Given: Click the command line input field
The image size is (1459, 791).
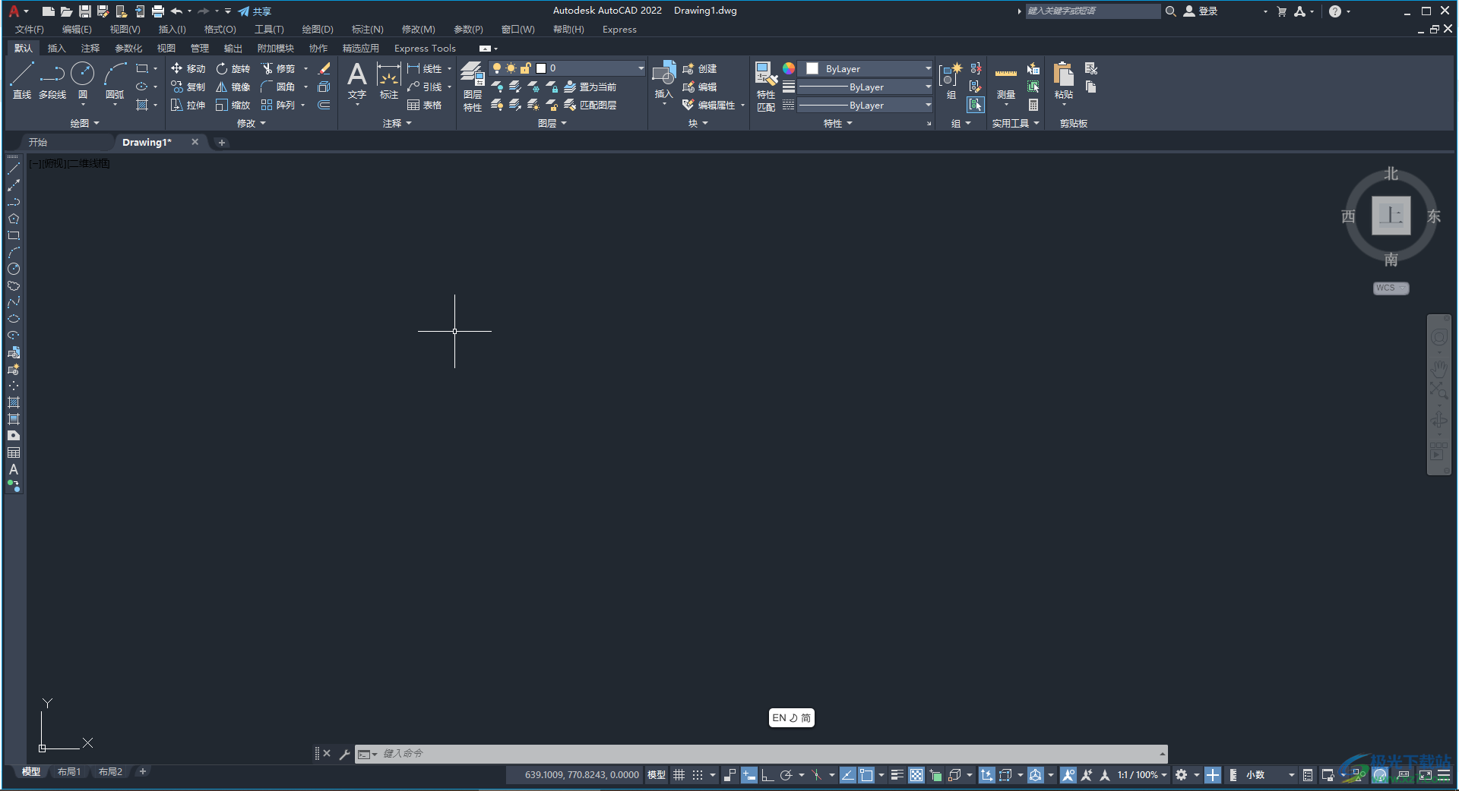Looking at the screenshot, I should [x=767, y=753].
